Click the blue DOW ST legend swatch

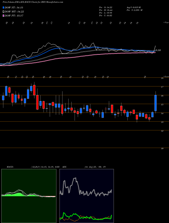click(3, 7)
